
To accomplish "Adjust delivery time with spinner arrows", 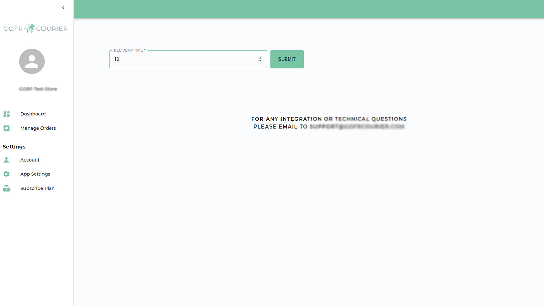I will [260, 59].
